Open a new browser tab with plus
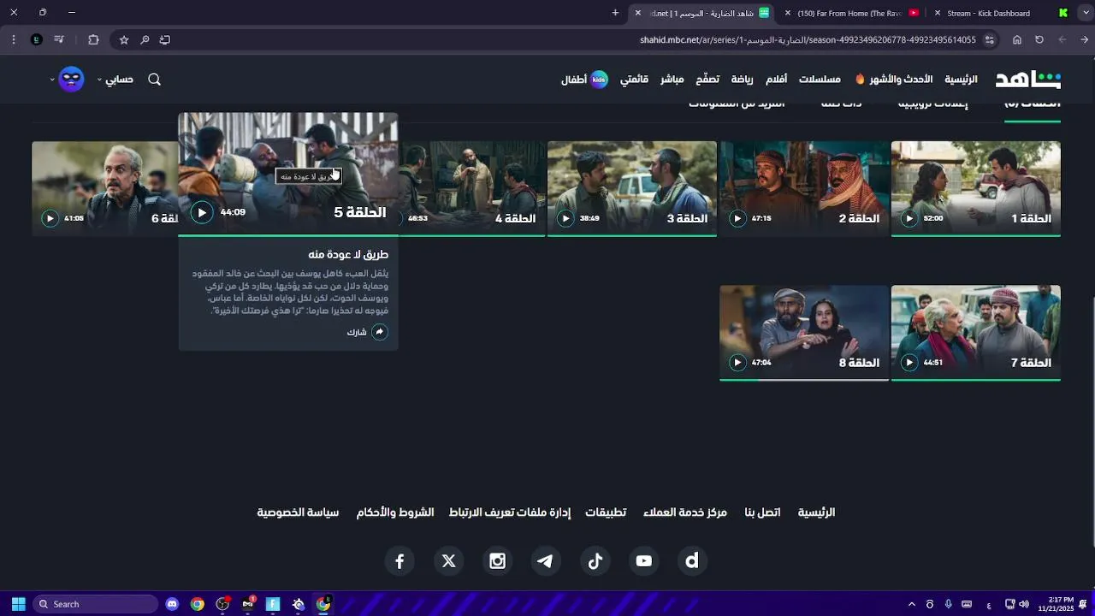The height and width of the screenshot is (616, 1095). [x=615, y=13]
